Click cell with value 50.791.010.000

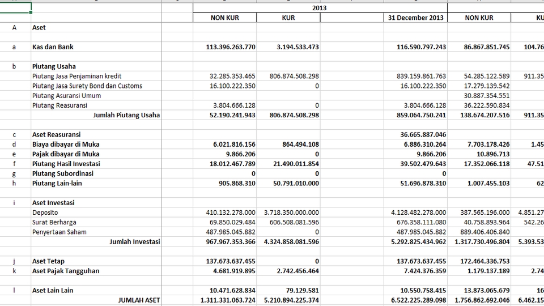click(288, 183)
